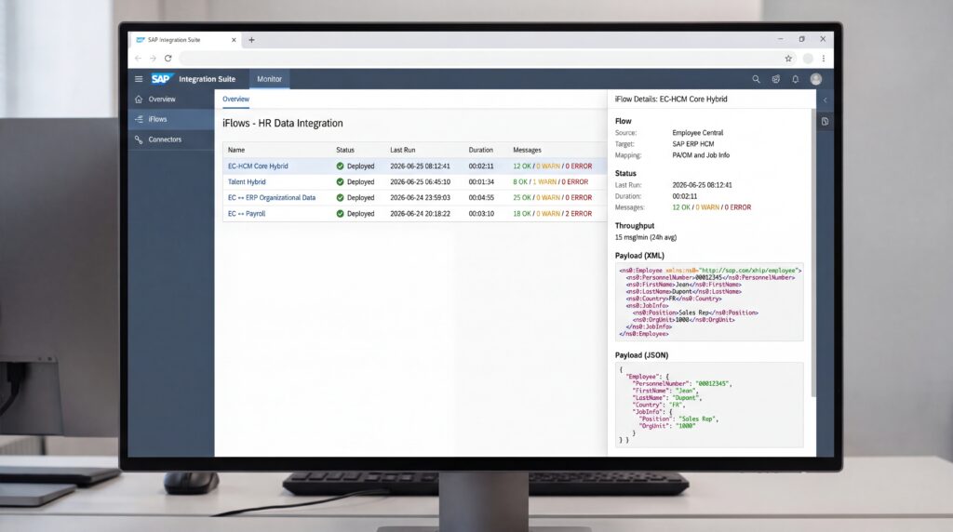Click last run 2026-06-24 23:59:03
The image size is (953, 532).
point(420,197)
